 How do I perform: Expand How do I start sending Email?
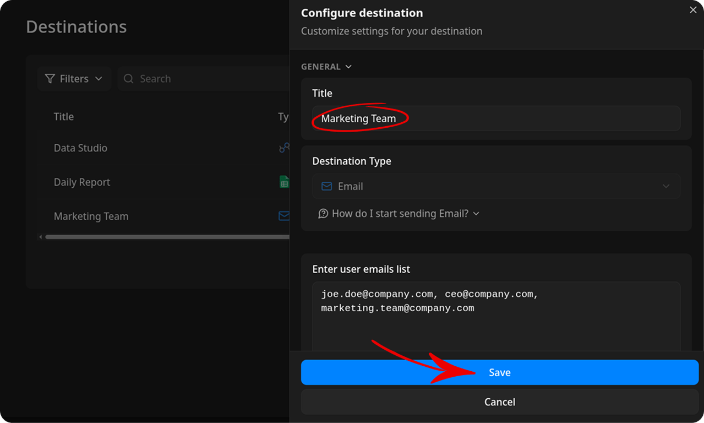click(x=399, y=213)
